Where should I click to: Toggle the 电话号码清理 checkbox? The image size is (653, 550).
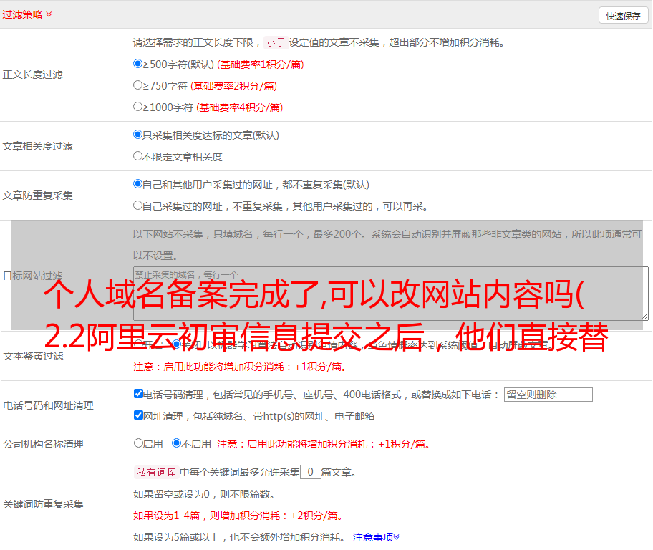click(x=139, y=394)
